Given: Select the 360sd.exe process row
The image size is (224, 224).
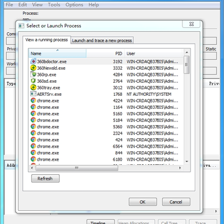Looking at the screenshot, I should [106, 81].
